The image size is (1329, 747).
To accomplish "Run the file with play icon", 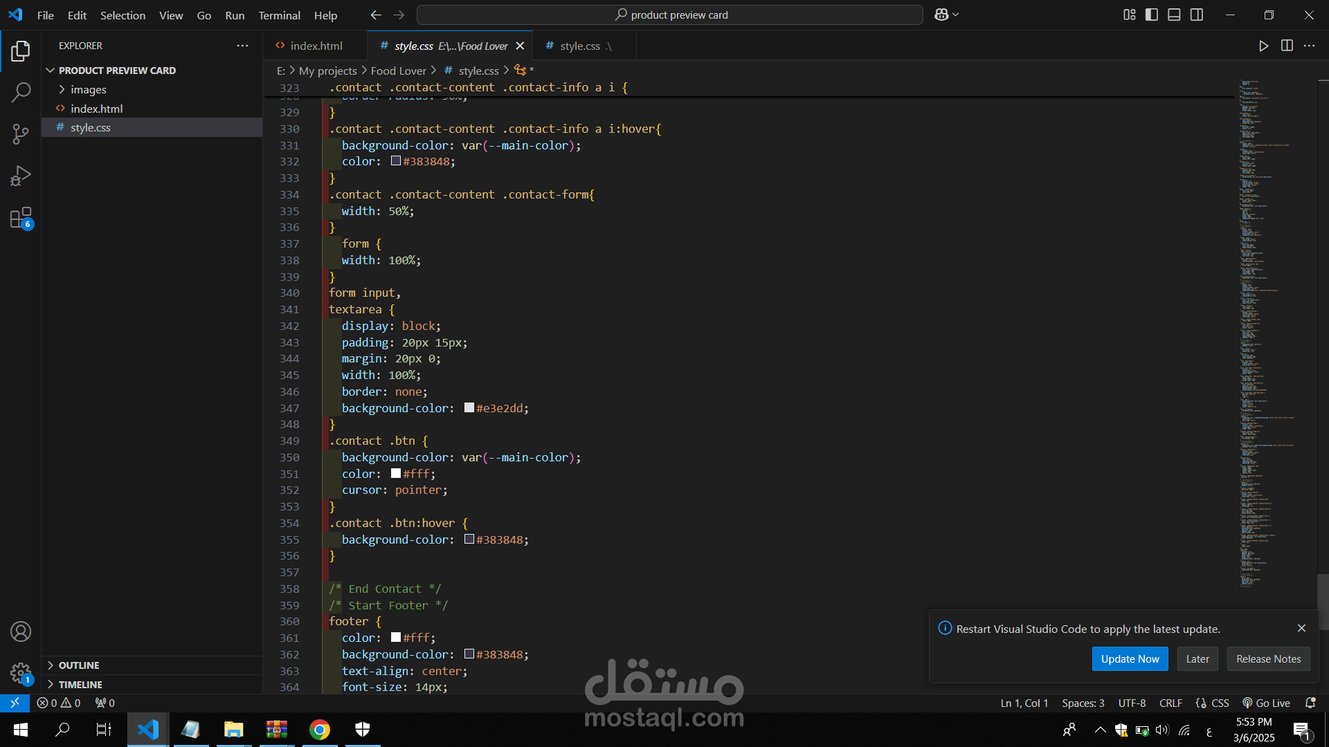I will tap(1263, 46).
